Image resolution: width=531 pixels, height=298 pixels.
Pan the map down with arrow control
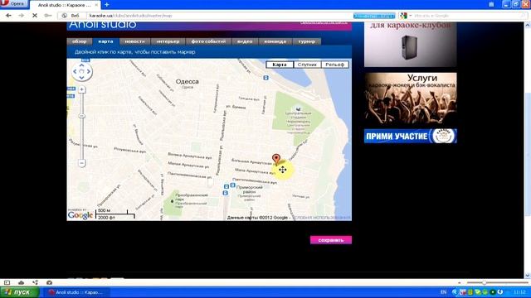point(81,78)
